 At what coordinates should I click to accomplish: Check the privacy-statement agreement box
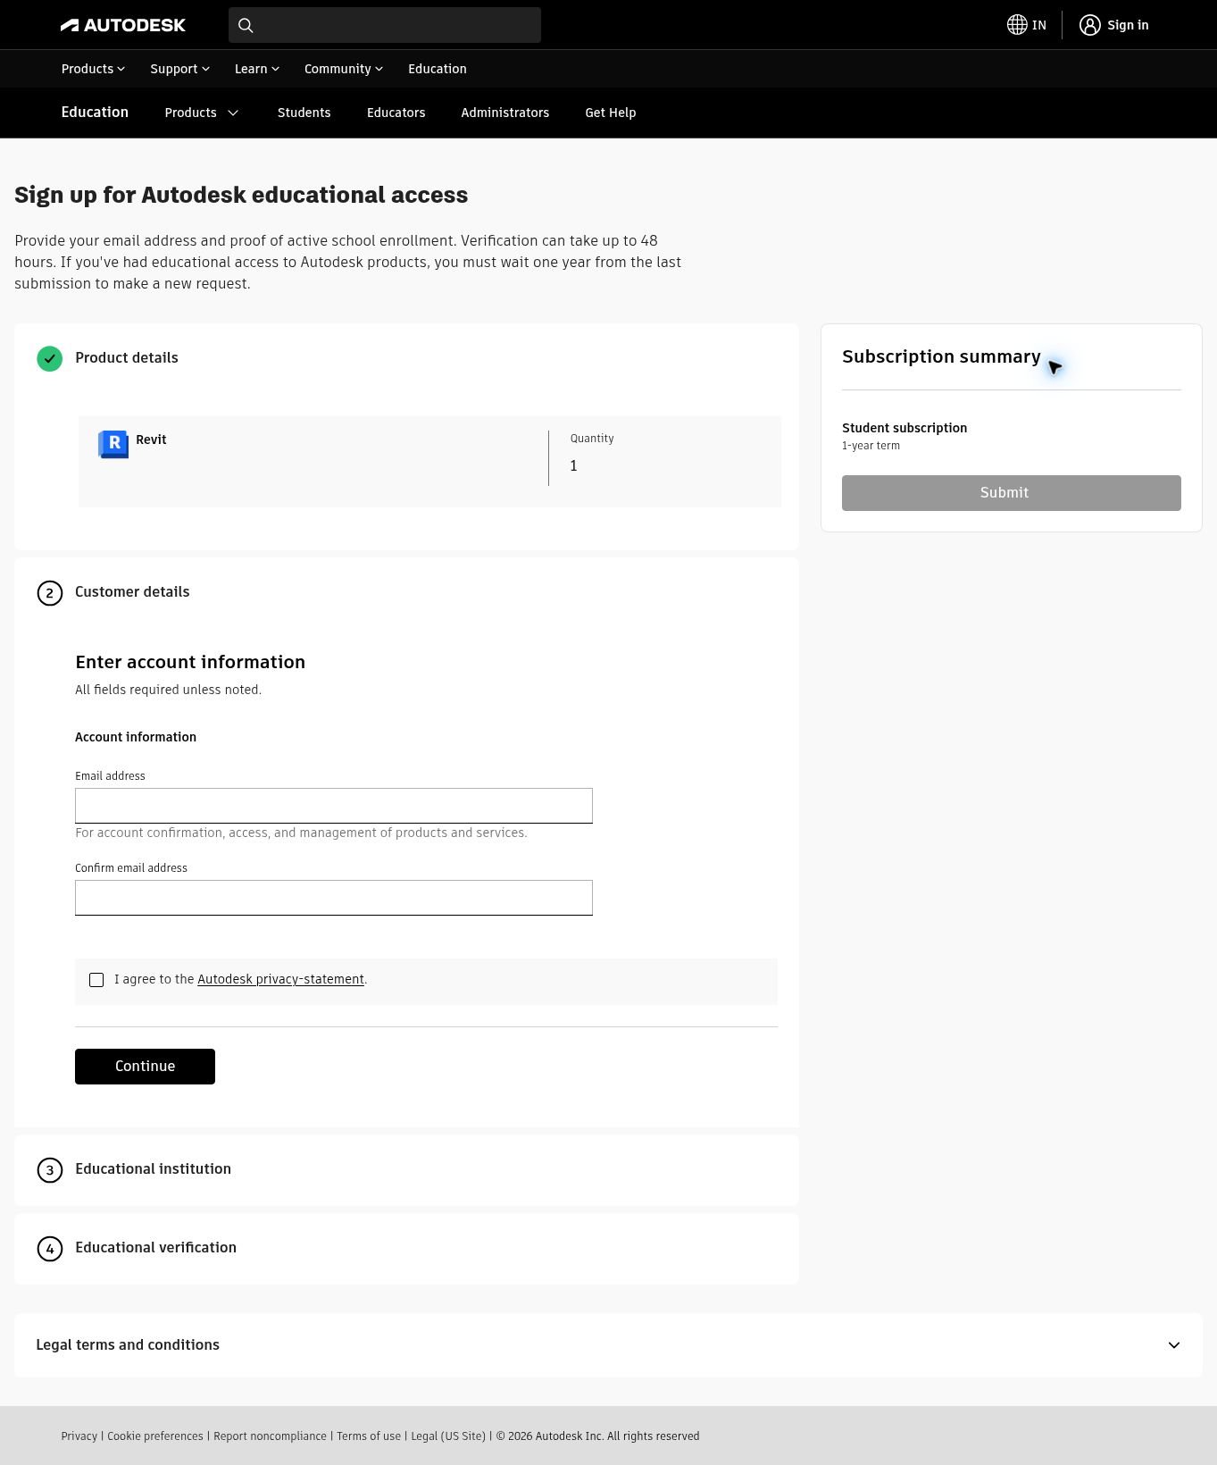pos(96,980)
